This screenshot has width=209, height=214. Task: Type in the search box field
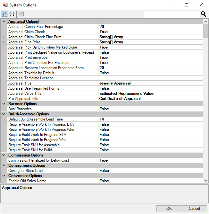point(171,14)
